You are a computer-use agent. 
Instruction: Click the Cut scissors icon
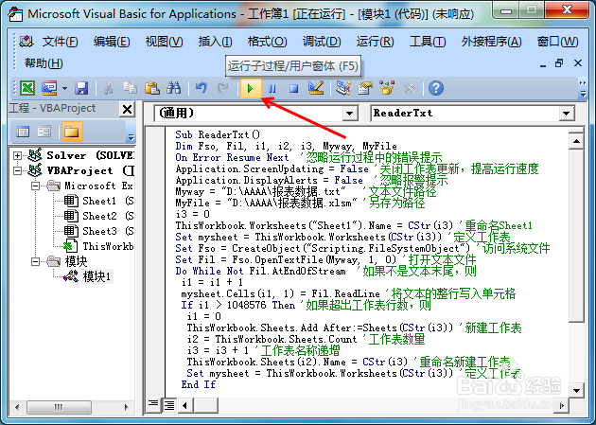point(109,89)
